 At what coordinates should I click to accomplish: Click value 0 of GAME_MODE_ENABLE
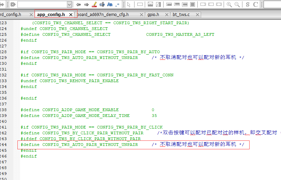[153, 110]
